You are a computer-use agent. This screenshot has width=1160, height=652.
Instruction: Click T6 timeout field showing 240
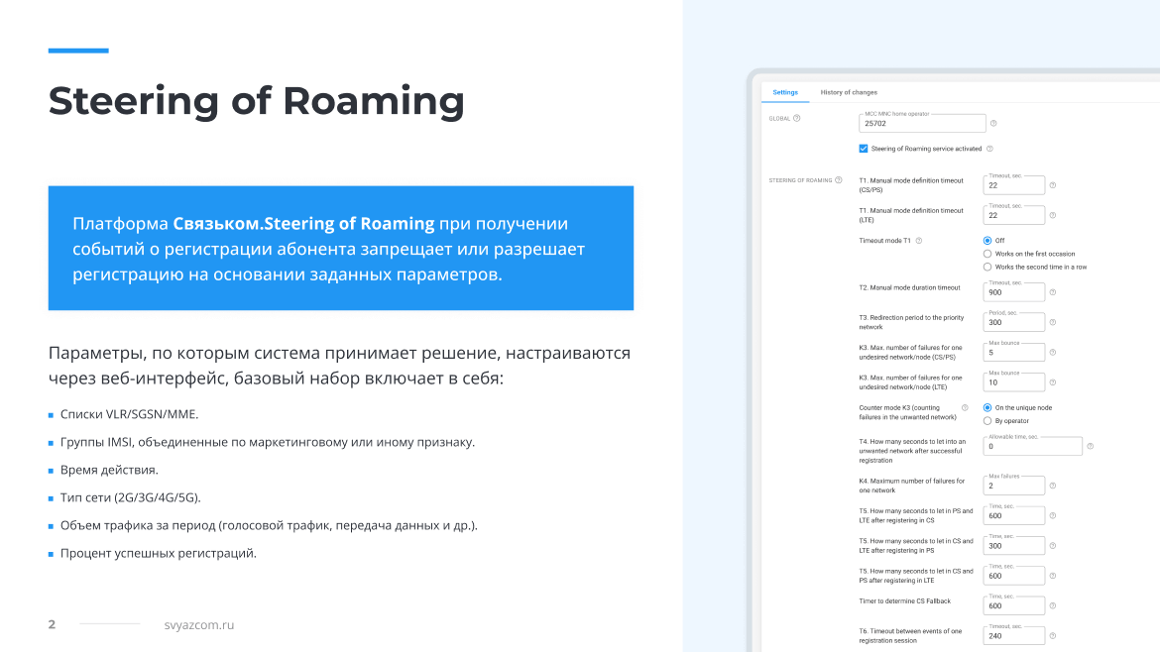click(x=1014, y=636)
